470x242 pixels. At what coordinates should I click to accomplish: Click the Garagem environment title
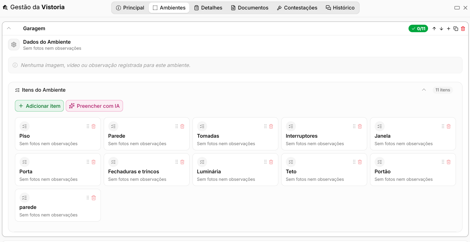click(34, 28)
